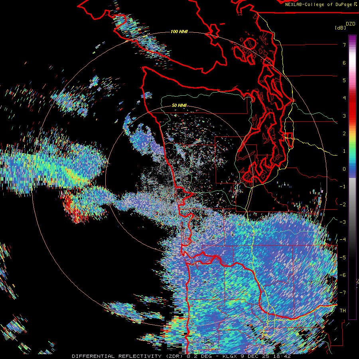Click the -2 value on color scale
Screen dimensions: 359x359
[343, 205]
